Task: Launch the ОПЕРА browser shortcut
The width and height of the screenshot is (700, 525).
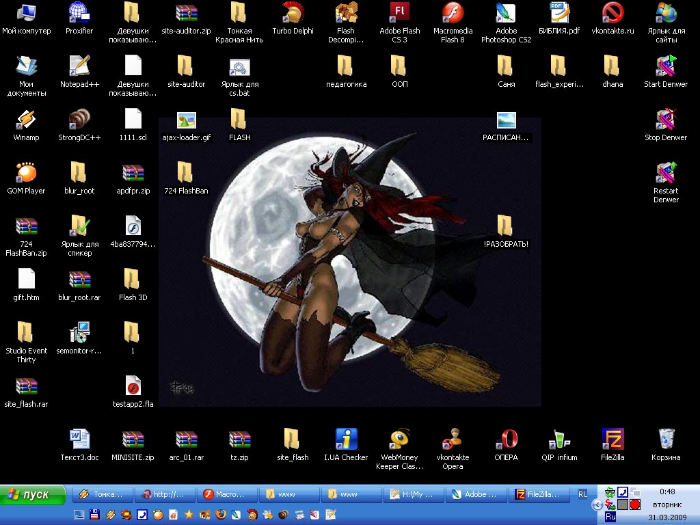Action: tap(507, 444)
